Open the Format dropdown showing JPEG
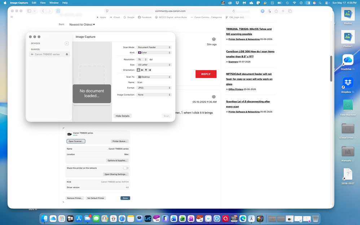The height and width of the screenshot is (225, 360). pos(154,88)
